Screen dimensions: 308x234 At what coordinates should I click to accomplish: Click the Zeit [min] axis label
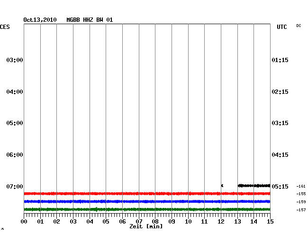[146, 226]
